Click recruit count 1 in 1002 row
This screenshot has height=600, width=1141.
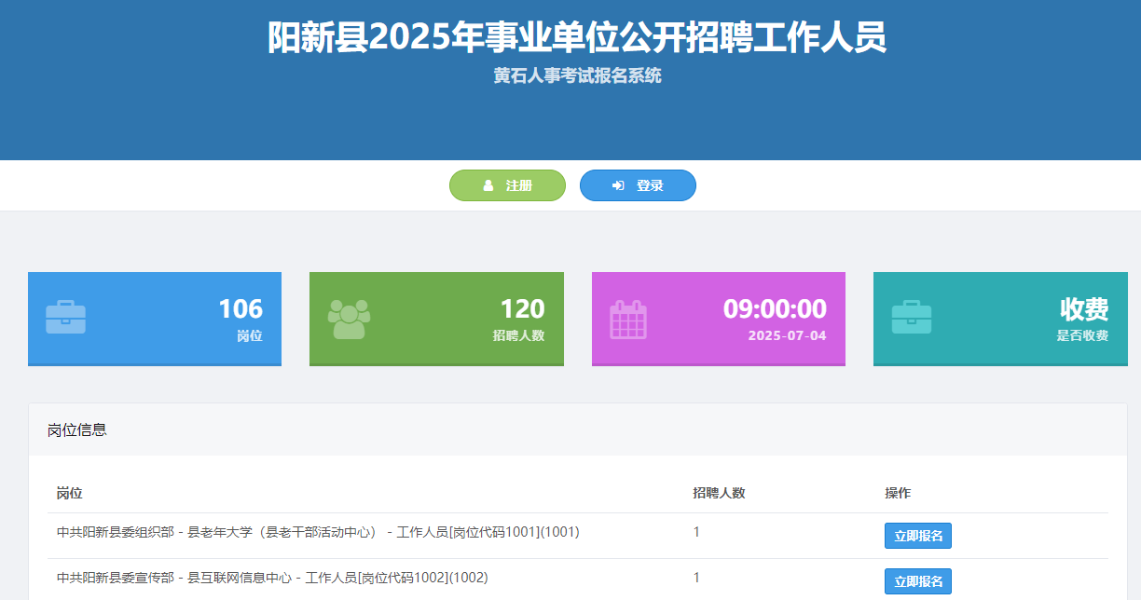coord(696,578)
